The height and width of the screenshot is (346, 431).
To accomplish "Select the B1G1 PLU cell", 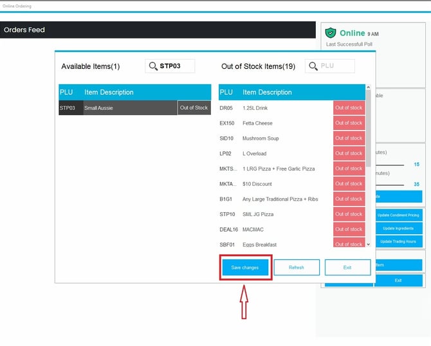I will (226, 199).
